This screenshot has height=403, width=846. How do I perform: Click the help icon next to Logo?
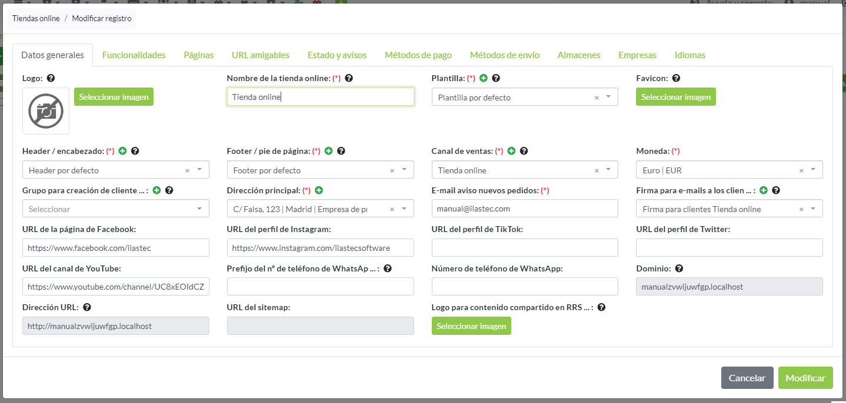[x=51, y=78]
